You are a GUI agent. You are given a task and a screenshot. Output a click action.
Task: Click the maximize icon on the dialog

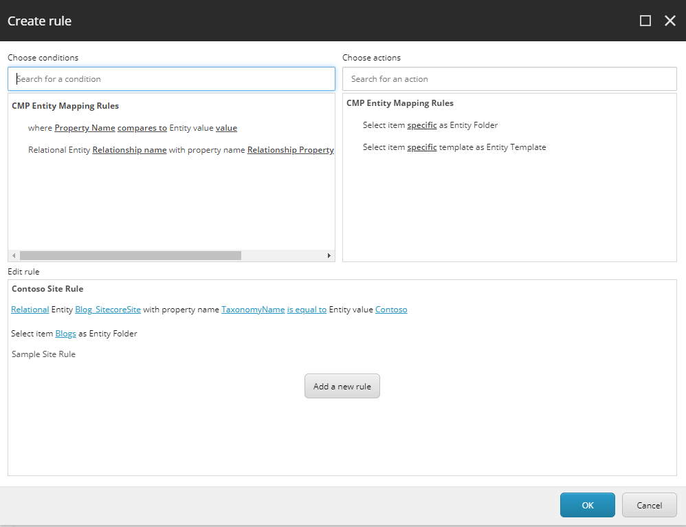pyautogui.click(x=645, y=21)
